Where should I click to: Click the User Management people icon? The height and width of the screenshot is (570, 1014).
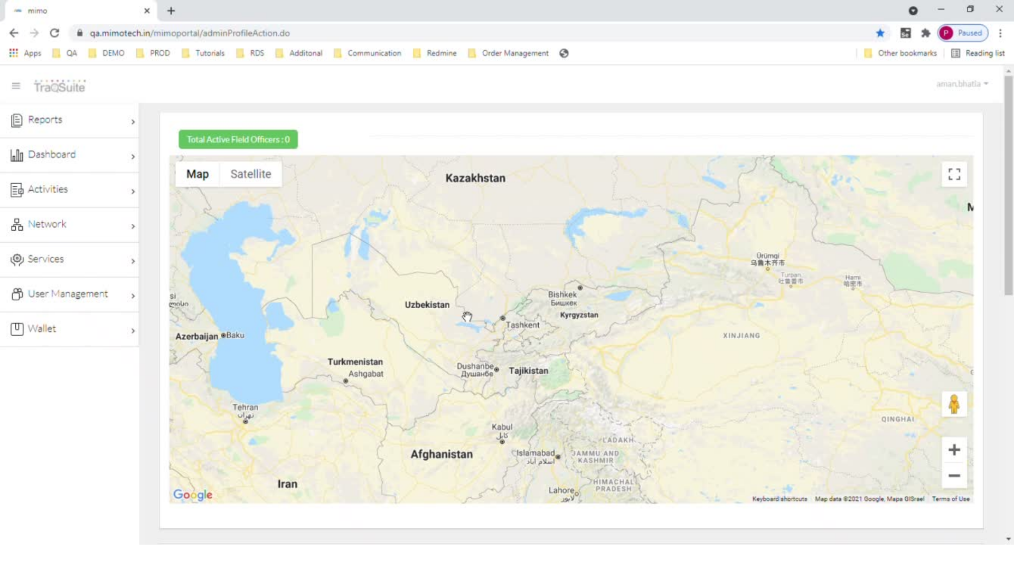pyautogui.click(x=16, y=294)
